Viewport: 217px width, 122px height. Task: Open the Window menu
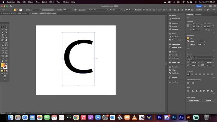pos(66,2)
